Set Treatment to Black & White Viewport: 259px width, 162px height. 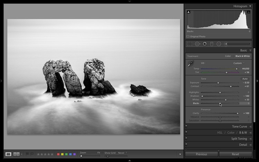click(242, 56)
